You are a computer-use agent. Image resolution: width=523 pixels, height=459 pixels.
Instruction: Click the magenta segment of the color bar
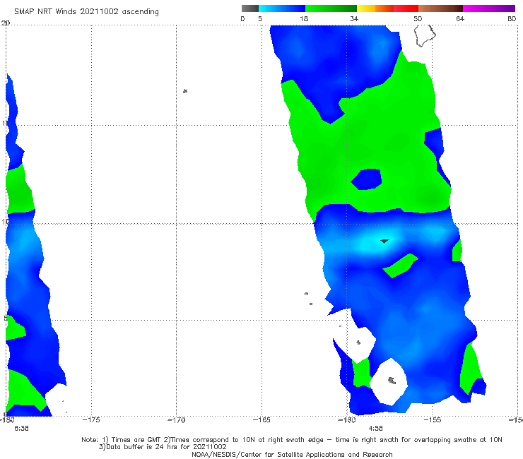pyautogui.click(x=489, y=8)
